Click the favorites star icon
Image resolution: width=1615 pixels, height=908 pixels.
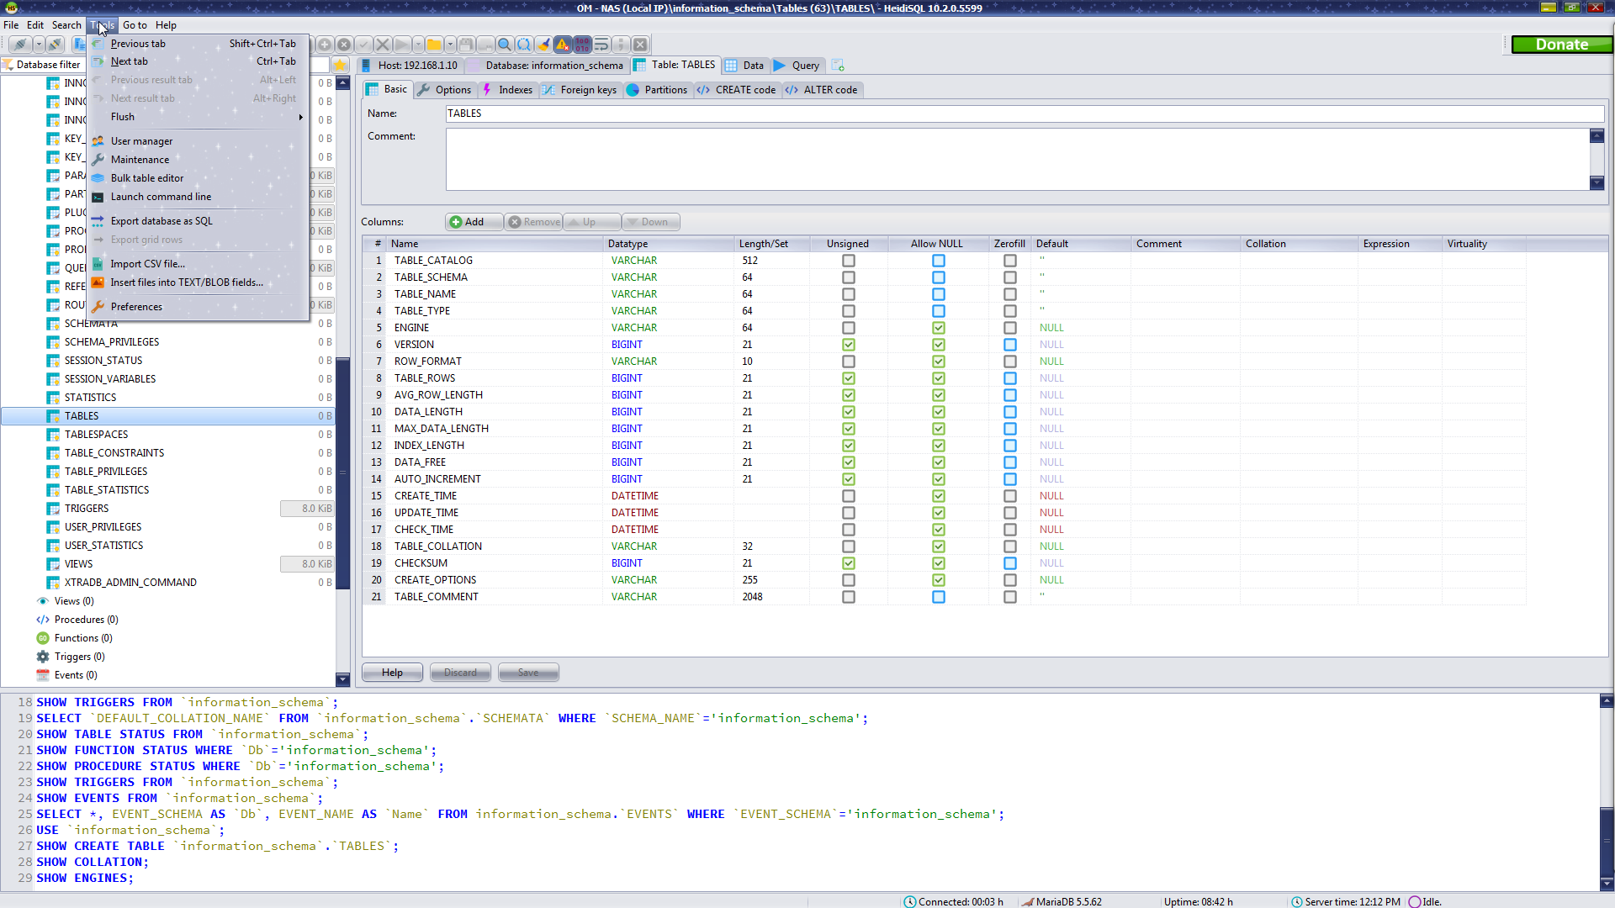340,65
